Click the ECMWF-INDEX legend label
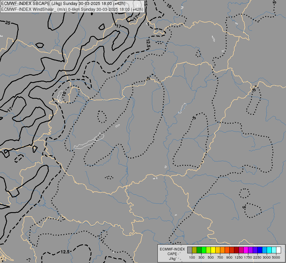The height and width of the screenshot is (263, 286). pyautogui.click(x=172, y=249)
